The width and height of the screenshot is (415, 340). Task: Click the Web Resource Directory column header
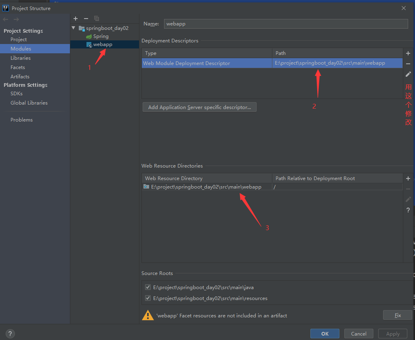(x=207, y=178)
